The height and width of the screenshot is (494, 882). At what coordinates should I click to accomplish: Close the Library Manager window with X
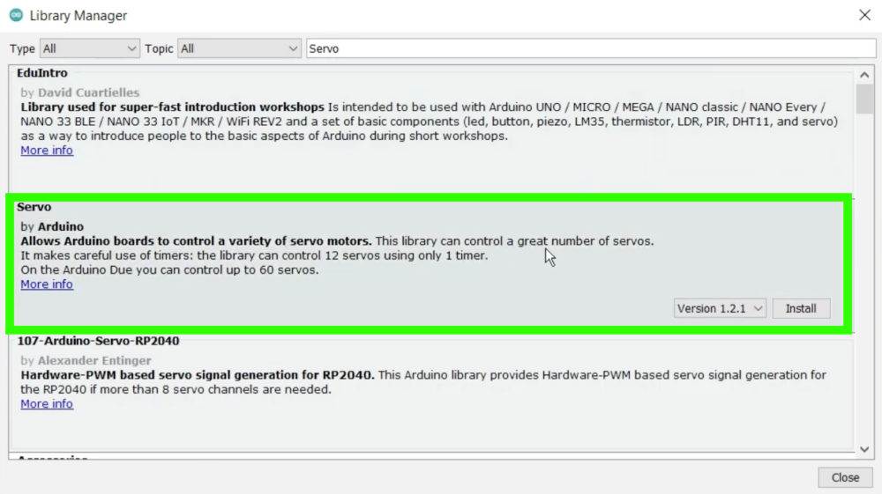pyautogui.click(x=864, y=15)
